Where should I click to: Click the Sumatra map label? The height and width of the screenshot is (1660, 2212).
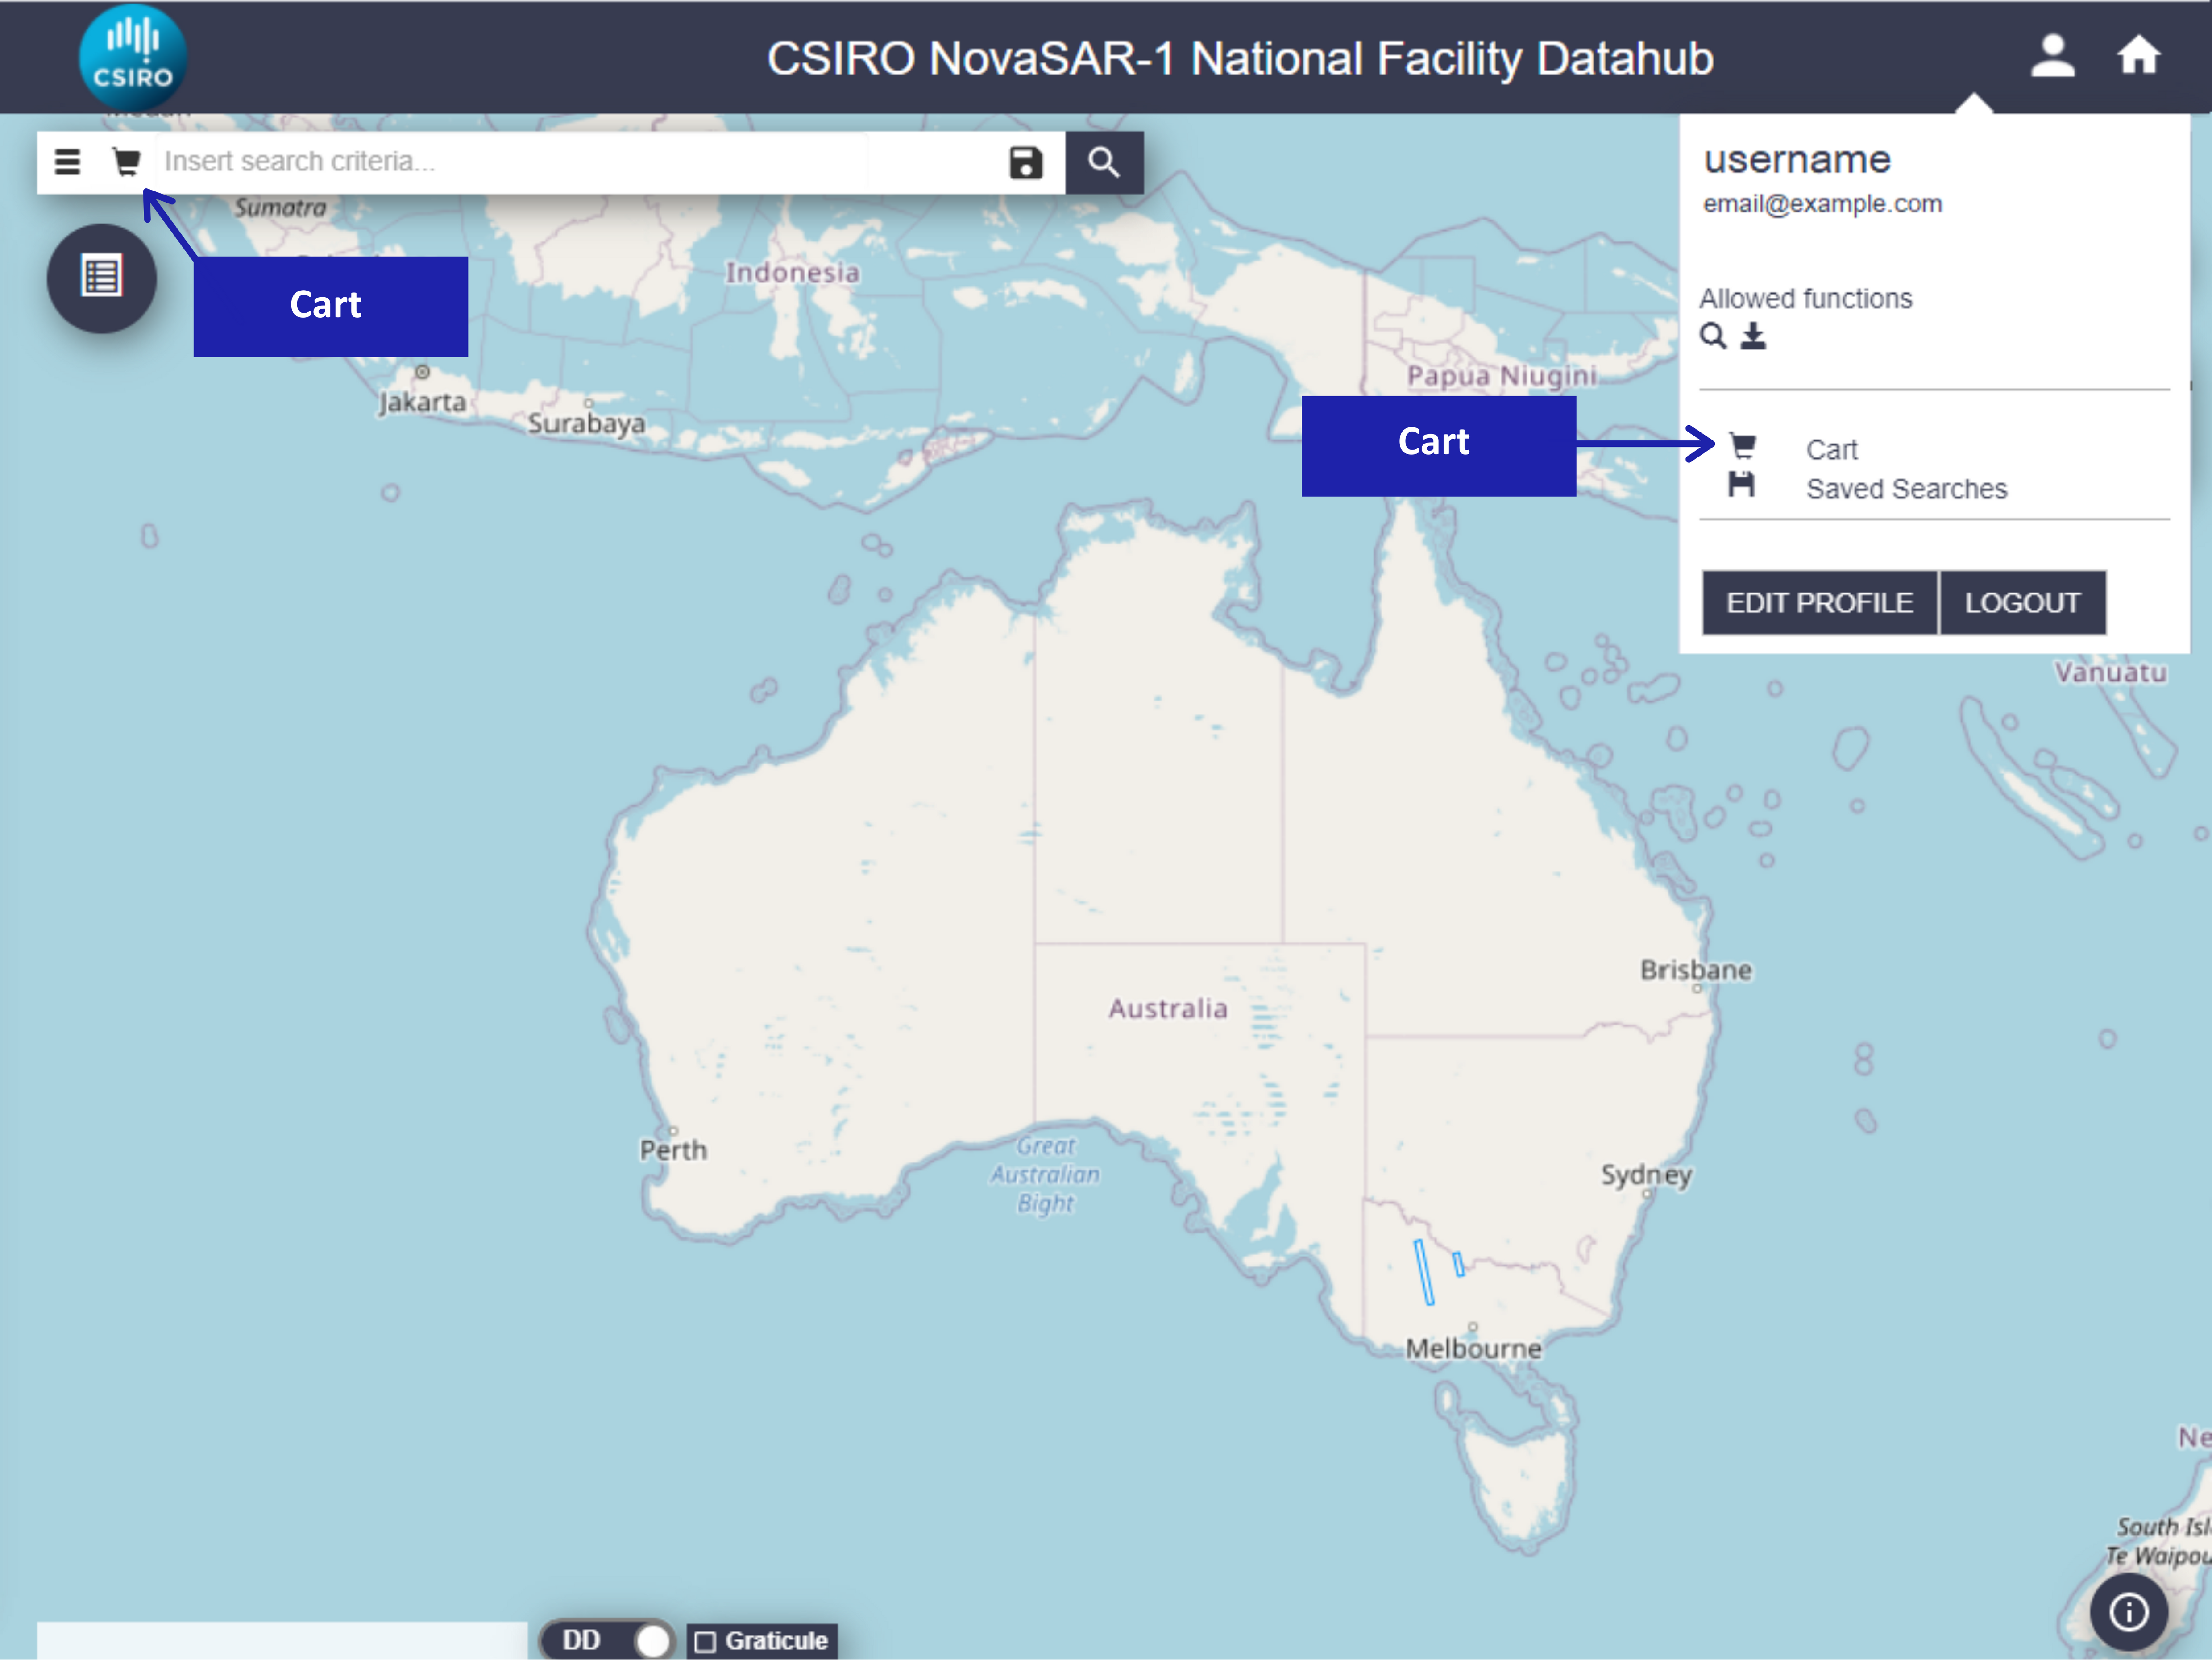tap(280, 208)
